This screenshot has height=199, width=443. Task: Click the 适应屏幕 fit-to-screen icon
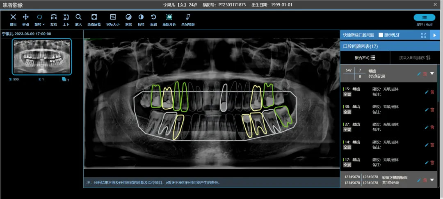click(x=94, y=20)
